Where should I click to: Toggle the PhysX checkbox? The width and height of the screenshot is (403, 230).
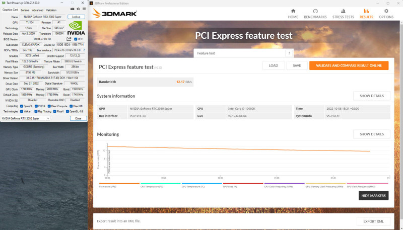tap(55, 111)
